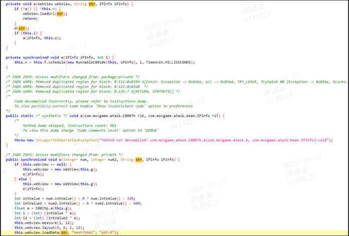Select 'TimeUnit.MILLISECONDS' in the schedule call
This screenshot has height=236, width=349.
168,62
